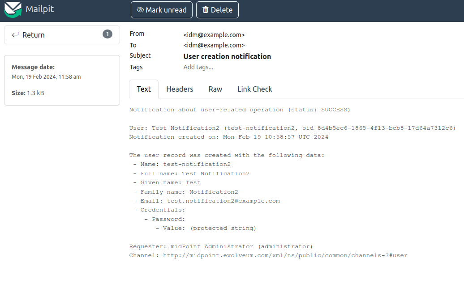Click the message date value in sidebar
Image resolution: width=464 pixels, height=288 pixels.
tap(46, 77)
